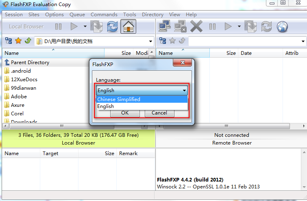Open the Language combo box
The image size is (307, 201).
[142, 90]
